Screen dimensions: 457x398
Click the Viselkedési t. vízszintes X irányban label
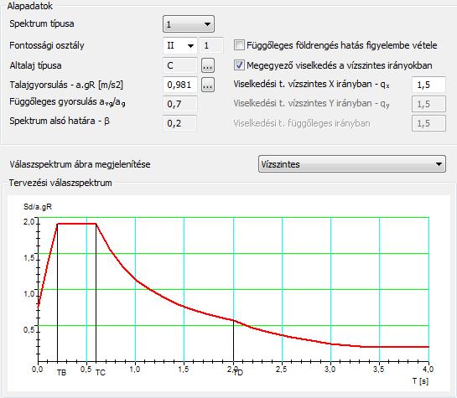pos(312,85)
